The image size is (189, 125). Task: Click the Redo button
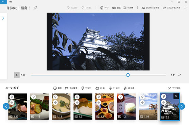pos(87,8)
